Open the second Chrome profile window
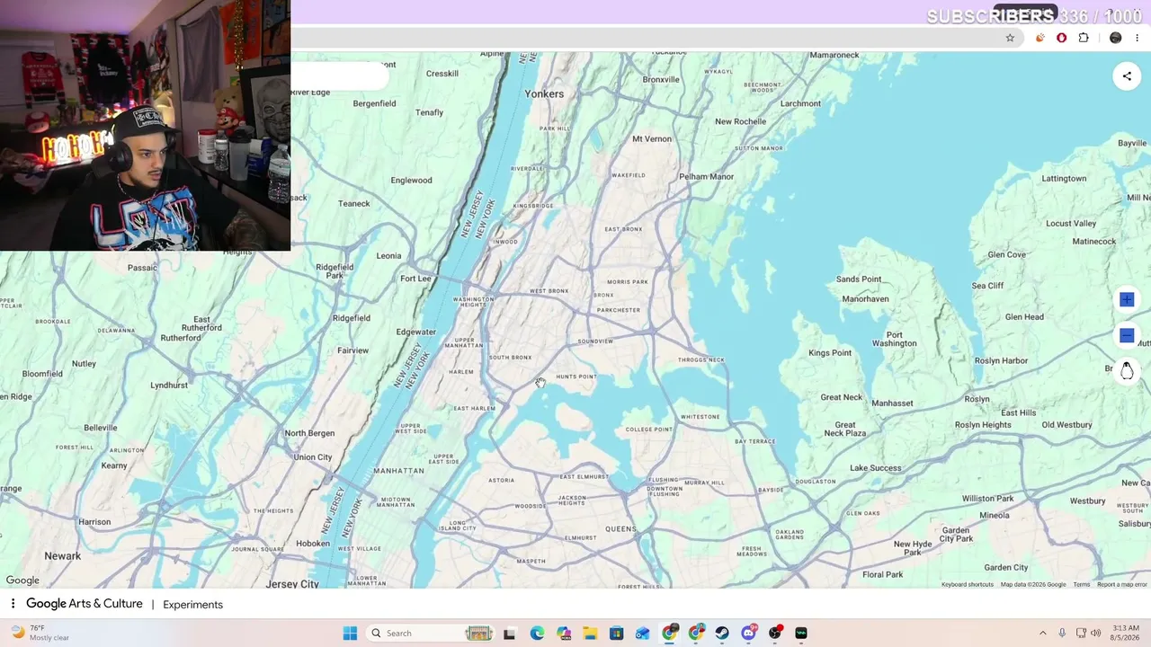This screenshot has height=647, width=1151. point(696,634)
